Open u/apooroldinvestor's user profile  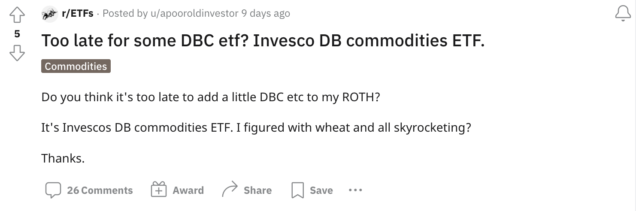click(x=194, y=14)
